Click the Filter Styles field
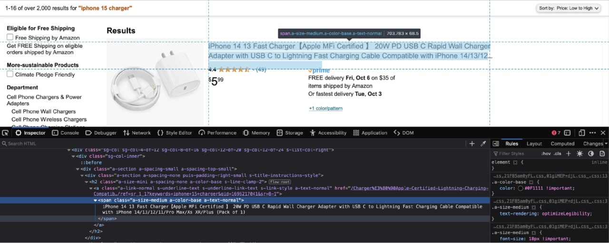Image resolution: width=609 pixels, height=243 pixels. pos(515,154)
